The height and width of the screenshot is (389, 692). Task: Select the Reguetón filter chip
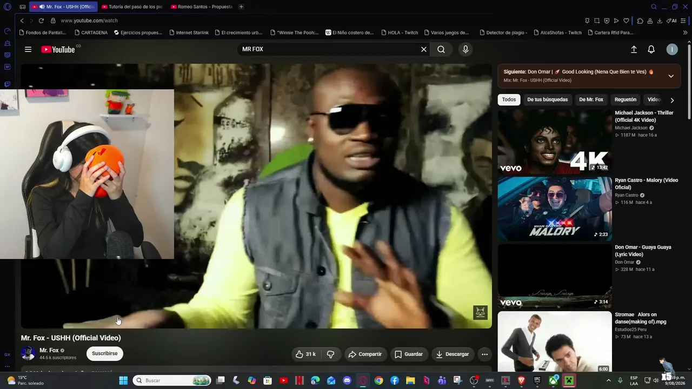pos(626,99)
